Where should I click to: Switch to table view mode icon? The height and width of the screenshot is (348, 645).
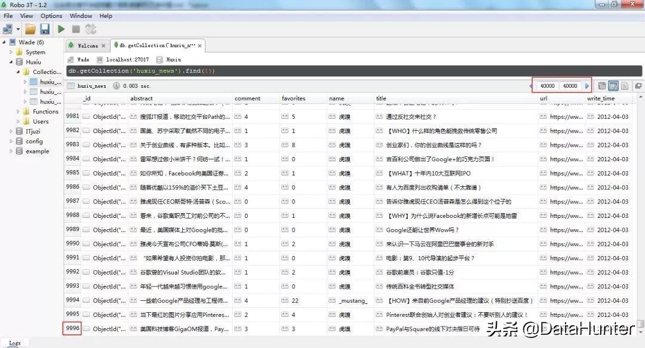click(613, 86)
